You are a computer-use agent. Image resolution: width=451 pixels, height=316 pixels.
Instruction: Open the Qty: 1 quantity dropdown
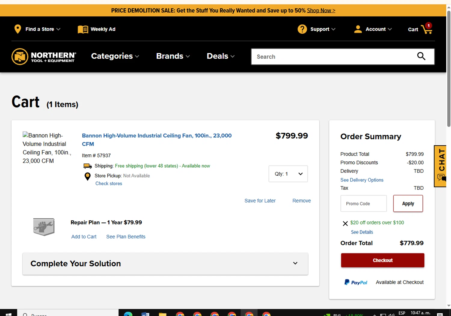point(288,174)
